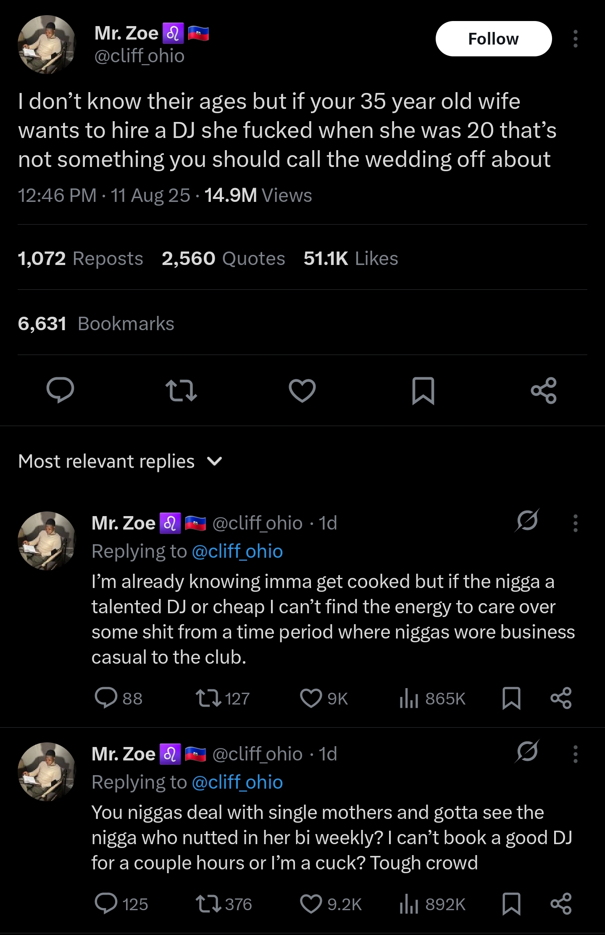Comment on reply with 125 replies
Viewport: 605px width, 935px height.
(x=106, y=904)
